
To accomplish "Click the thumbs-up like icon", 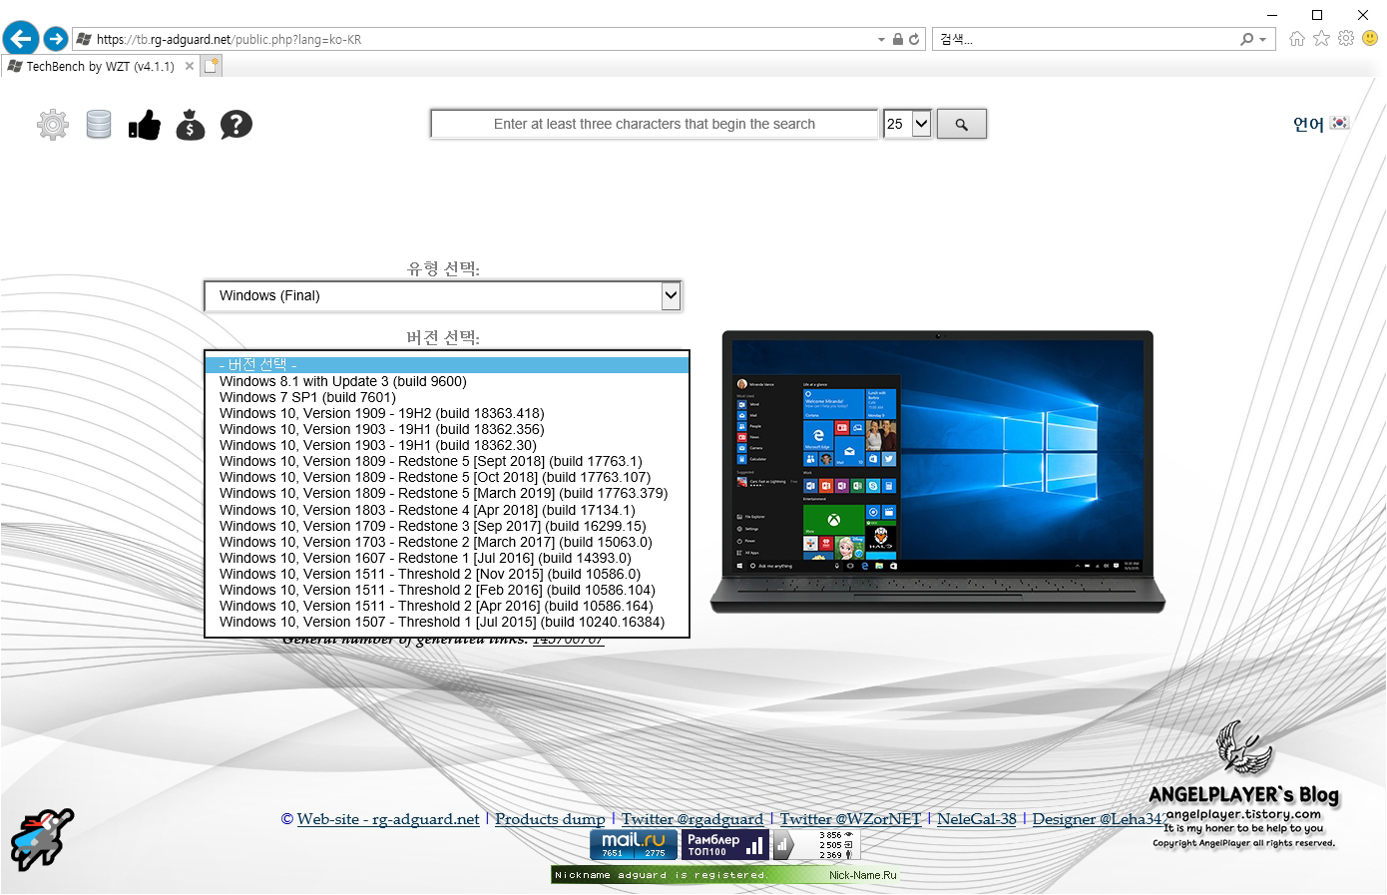I will 145,125.
